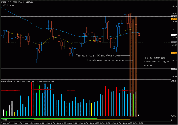Click the current price tag 129.64
The height and width of the screenshot is (125, 178).
[x=174, y=35]
